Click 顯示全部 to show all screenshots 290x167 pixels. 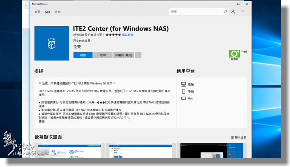click(239, 137)
